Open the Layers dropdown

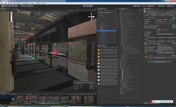click(161, 6)
